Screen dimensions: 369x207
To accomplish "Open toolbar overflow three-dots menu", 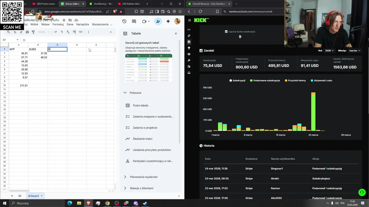I will [x=88, y=32].
